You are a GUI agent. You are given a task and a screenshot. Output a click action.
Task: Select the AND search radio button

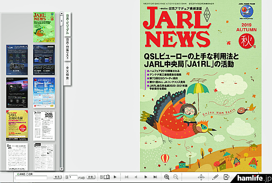pyautogui.click(x=17, y=173)
